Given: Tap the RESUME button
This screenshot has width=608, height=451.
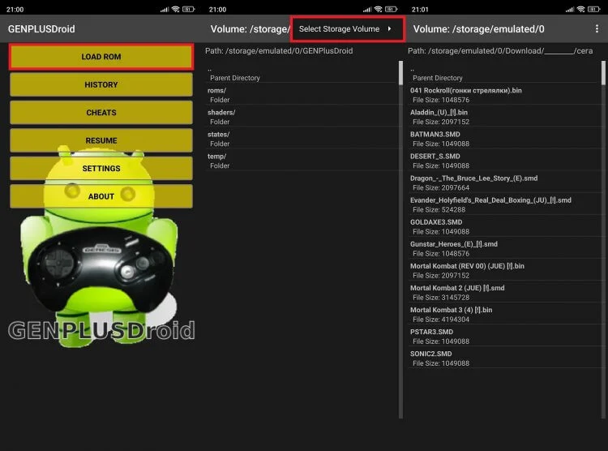Looking at the screenshot, I should (101, 140).
